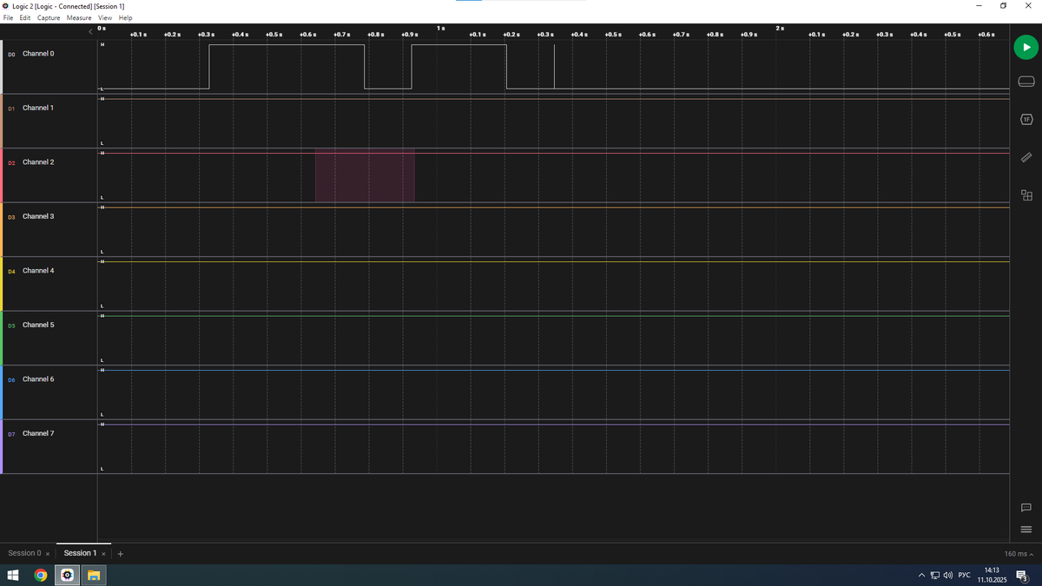
Task: Close the Session 0 tab
Action: coord(48,554)
